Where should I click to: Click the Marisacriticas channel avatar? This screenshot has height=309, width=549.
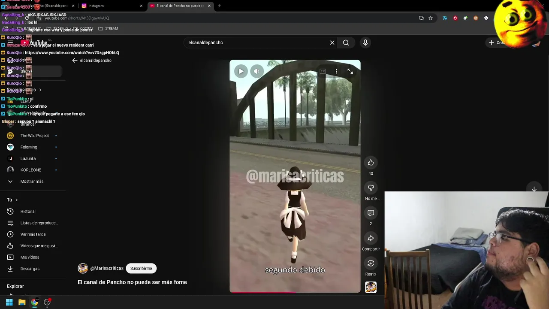pyautogui.click(x=83, y=268)
